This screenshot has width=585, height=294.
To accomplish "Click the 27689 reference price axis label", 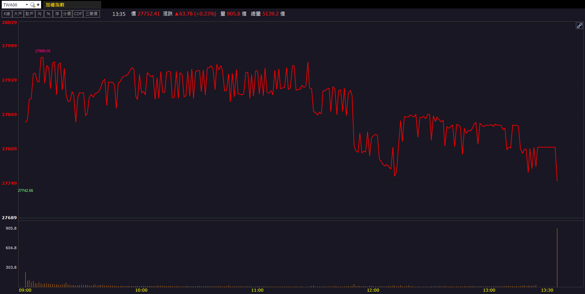I will click(x=9, y=218).
